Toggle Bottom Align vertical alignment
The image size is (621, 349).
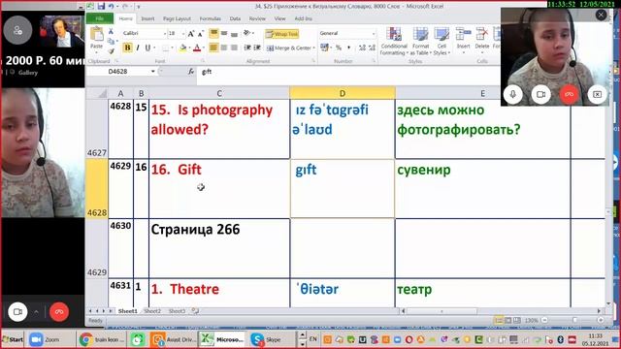pyautogui.click(x=234, y=34)
